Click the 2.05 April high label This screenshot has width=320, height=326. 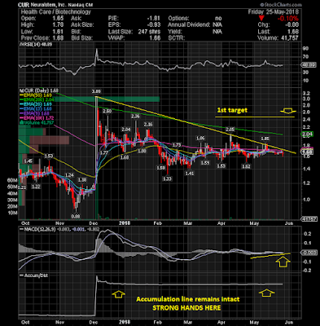pos(230,130)
